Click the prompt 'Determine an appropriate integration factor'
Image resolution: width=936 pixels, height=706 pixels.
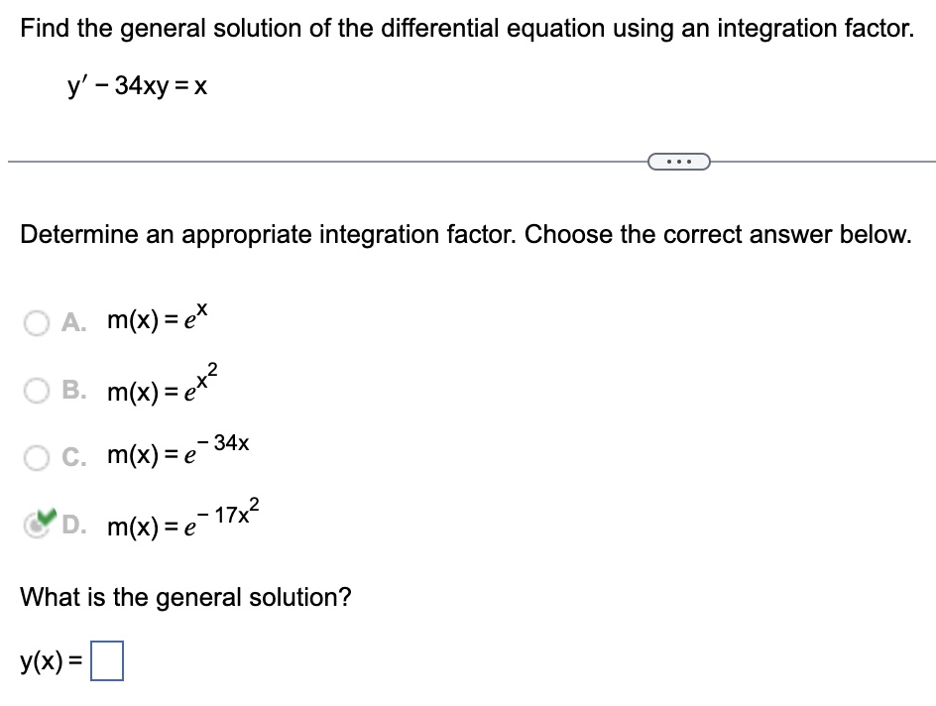(x=466, y=235)
